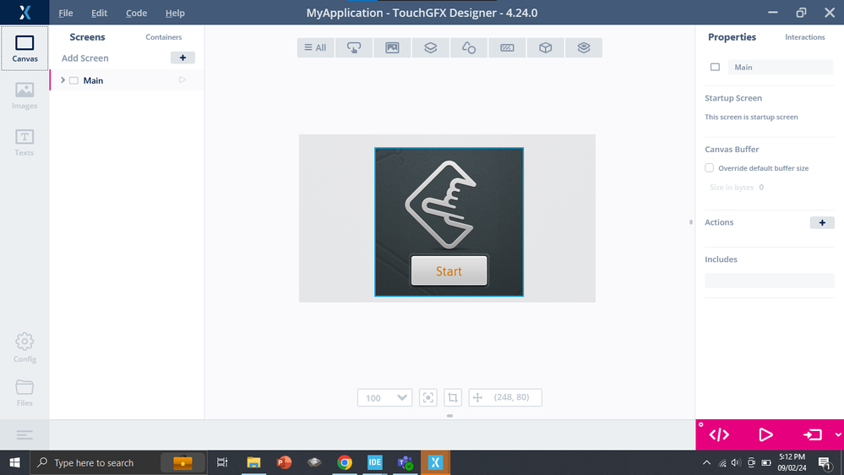
Task: Run the simulator with play button
Action: point(765,434)
